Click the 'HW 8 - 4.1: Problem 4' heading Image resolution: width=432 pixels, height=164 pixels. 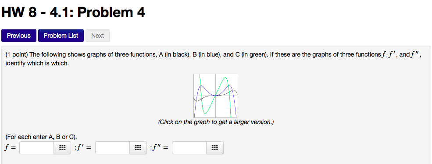coord(73,13)
